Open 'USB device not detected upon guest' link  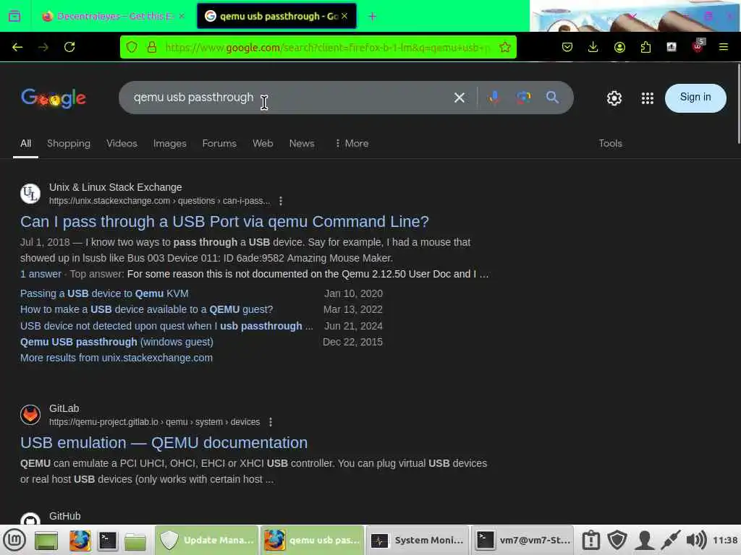166,326
